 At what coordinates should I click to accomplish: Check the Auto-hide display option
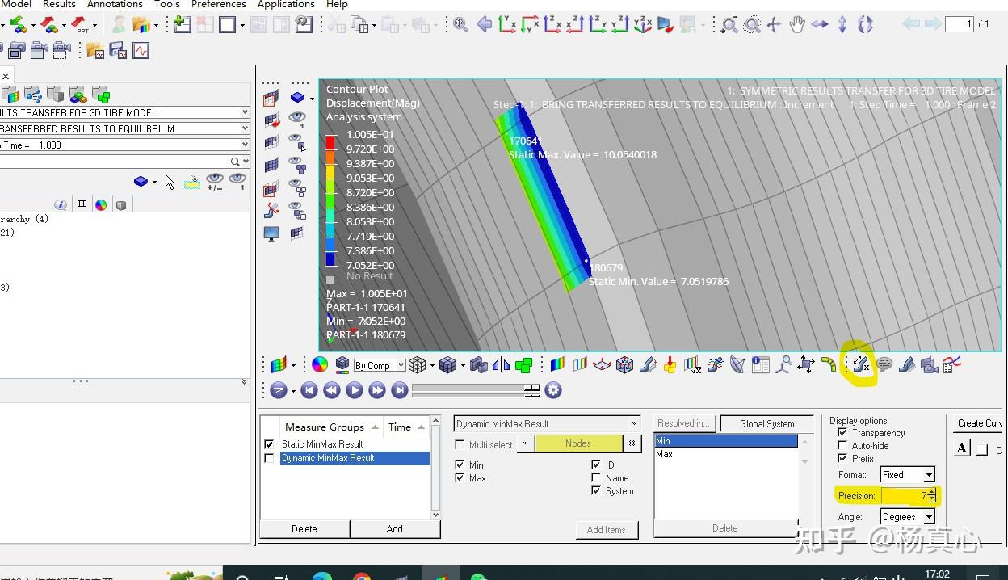842,446
